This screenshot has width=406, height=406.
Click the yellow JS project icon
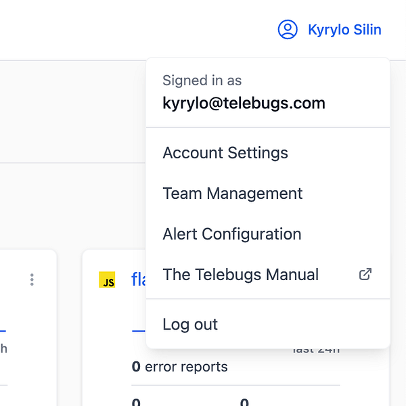(107, 279)
